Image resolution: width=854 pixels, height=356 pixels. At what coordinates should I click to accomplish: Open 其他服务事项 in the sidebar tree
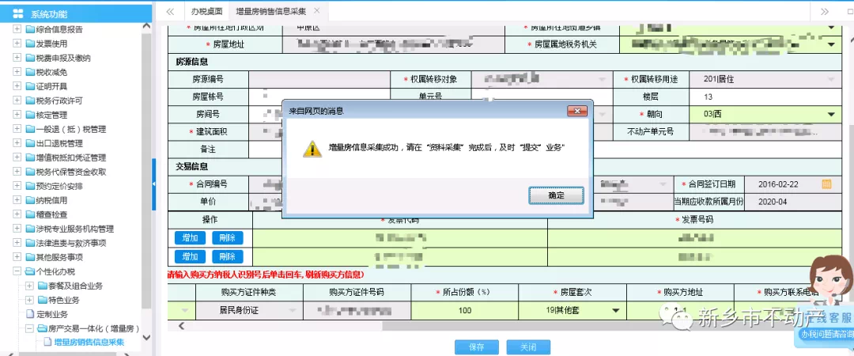[x=59, y=257]
